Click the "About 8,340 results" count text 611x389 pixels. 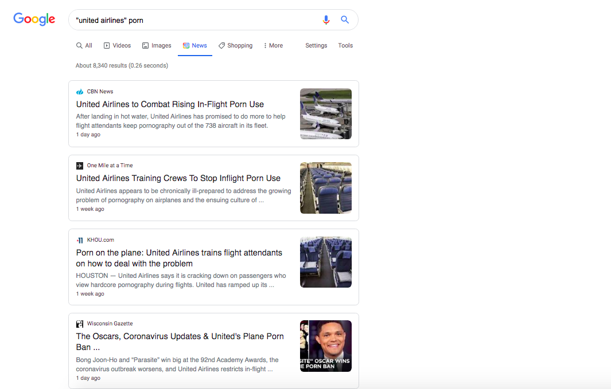(x=122, y=65)
